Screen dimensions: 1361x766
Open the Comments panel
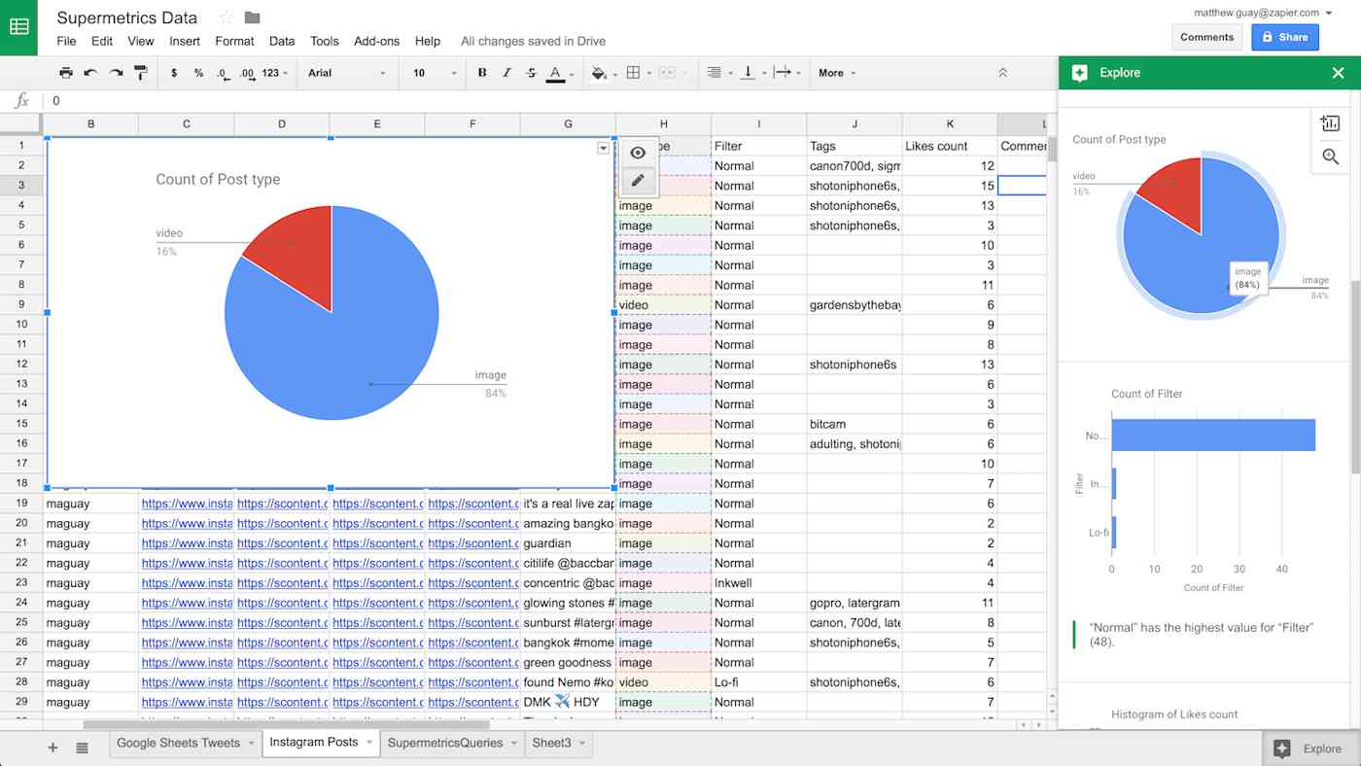pos(1206,36)
